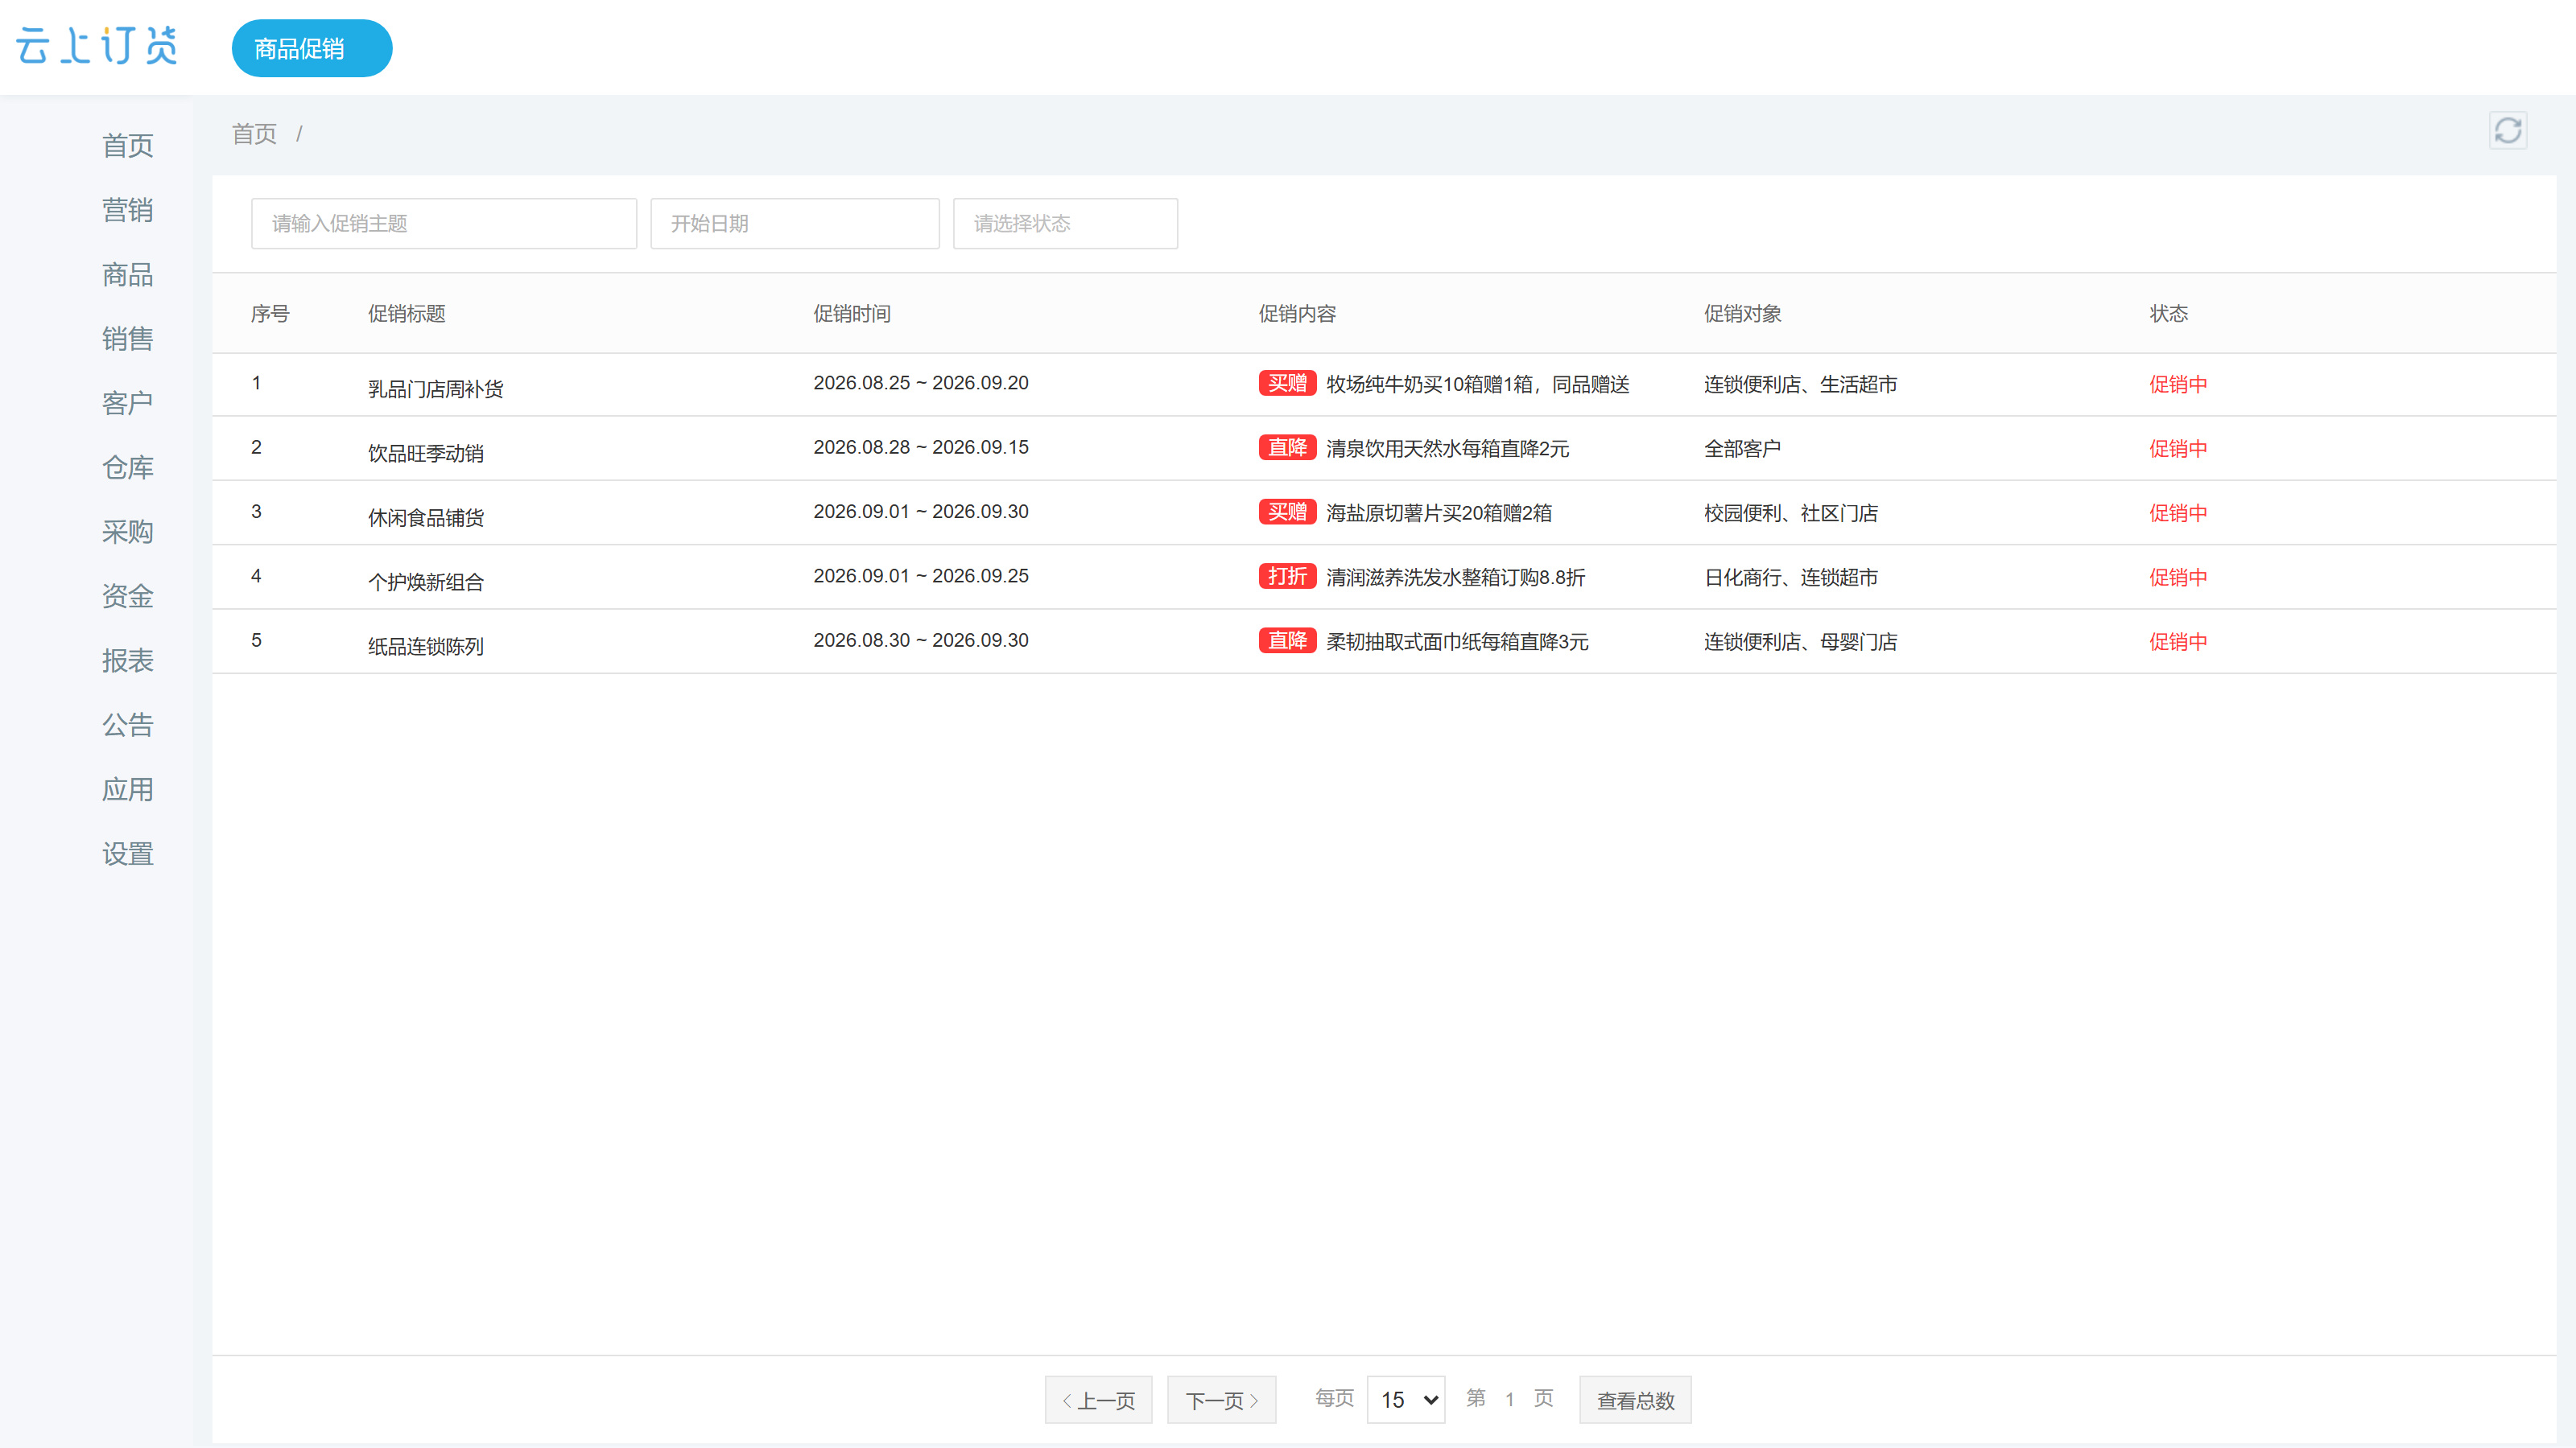Click the date range 2026.08.28 ~ 2026.09.15
Viewport: 2576px width, 1448px height.
coord(921,448)
